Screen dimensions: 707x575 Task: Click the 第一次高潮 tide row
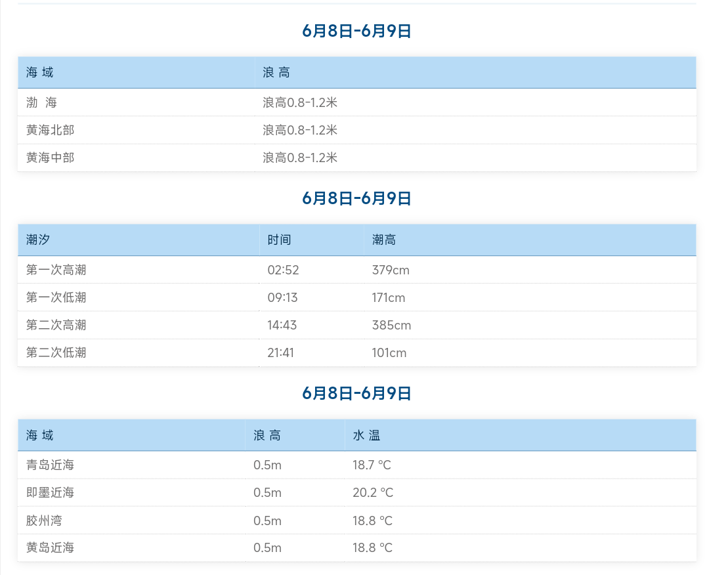tap(56, 270)
